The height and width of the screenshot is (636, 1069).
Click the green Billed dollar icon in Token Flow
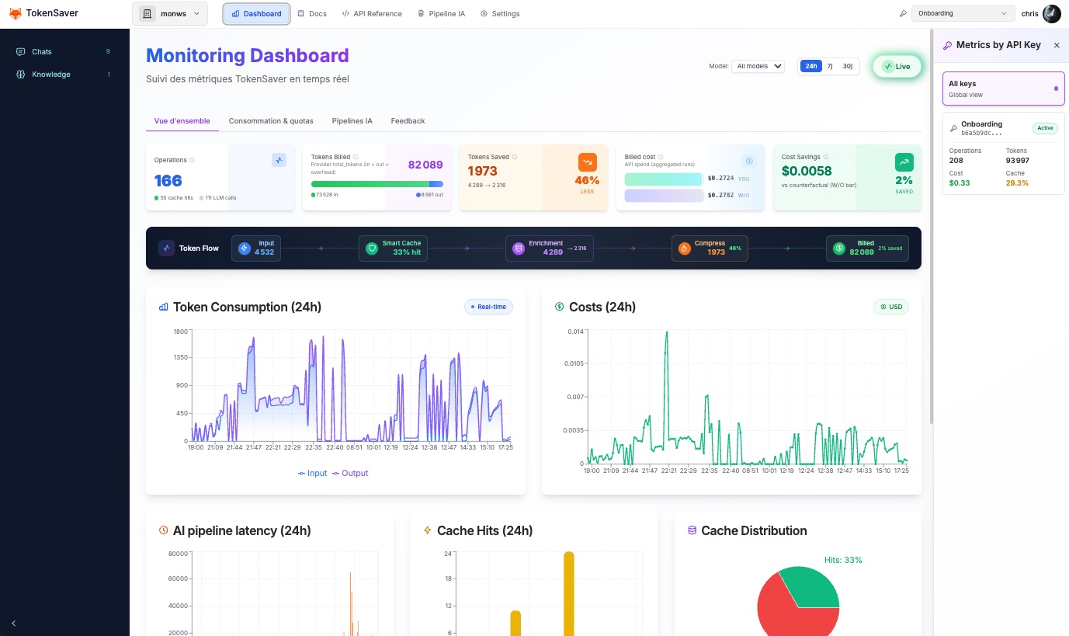pyautogui.click(x=839, y=248)
